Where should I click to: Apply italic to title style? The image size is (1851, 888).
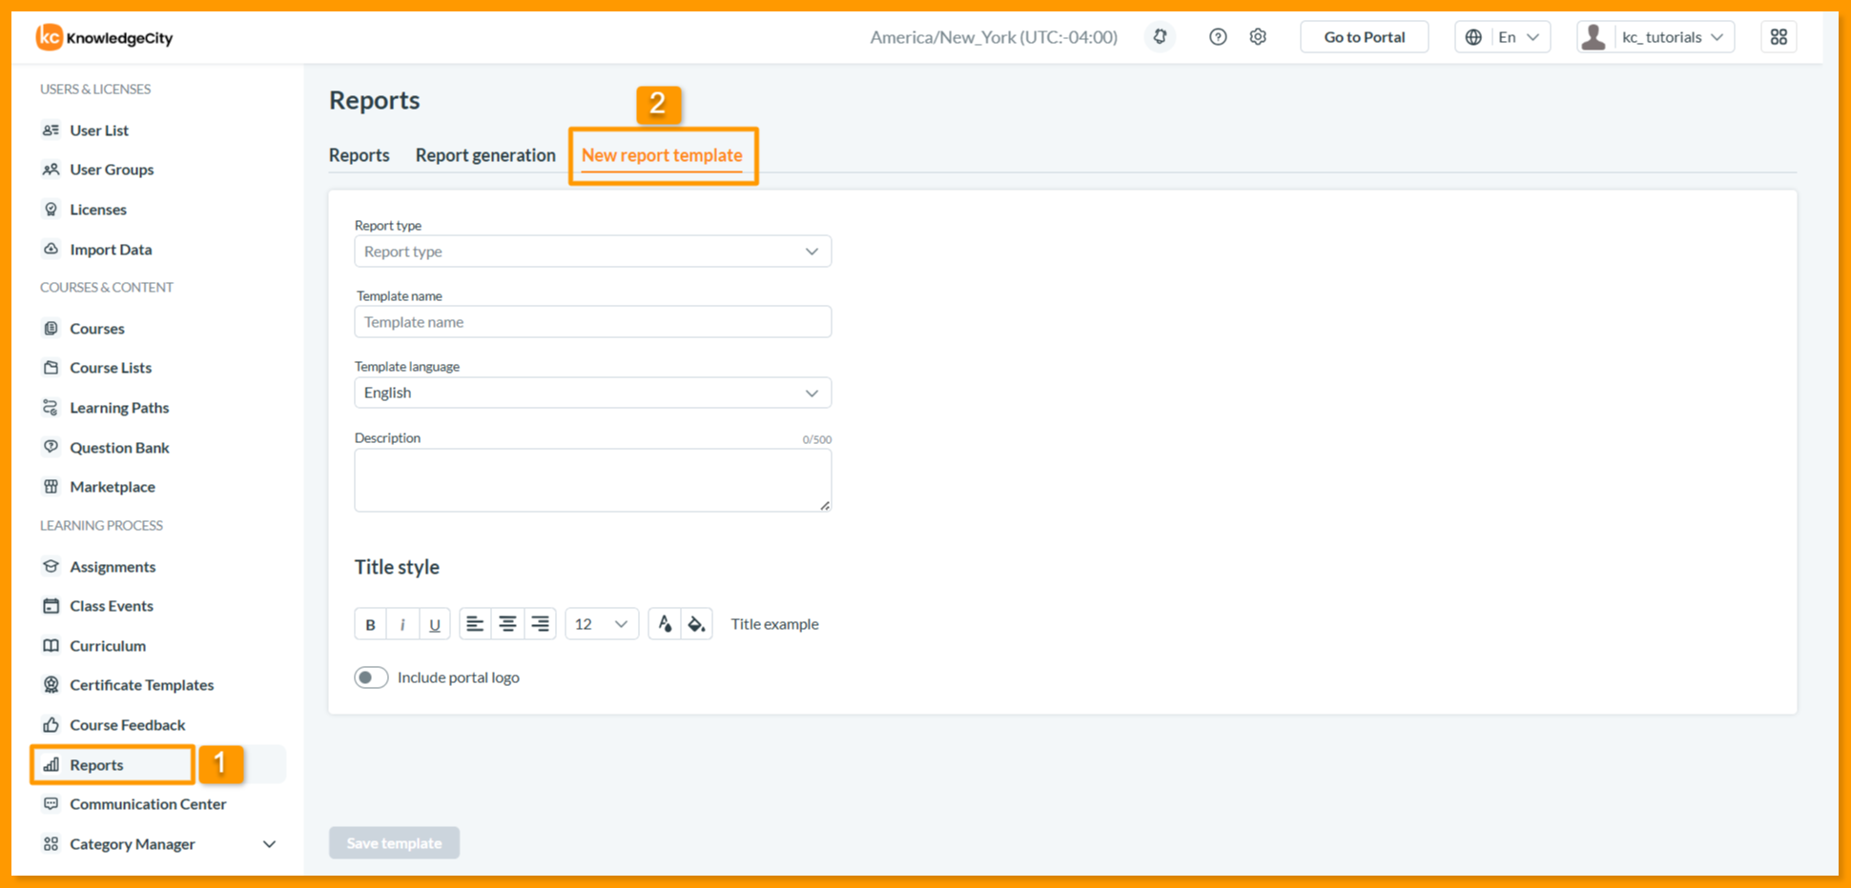click(402, 624)
